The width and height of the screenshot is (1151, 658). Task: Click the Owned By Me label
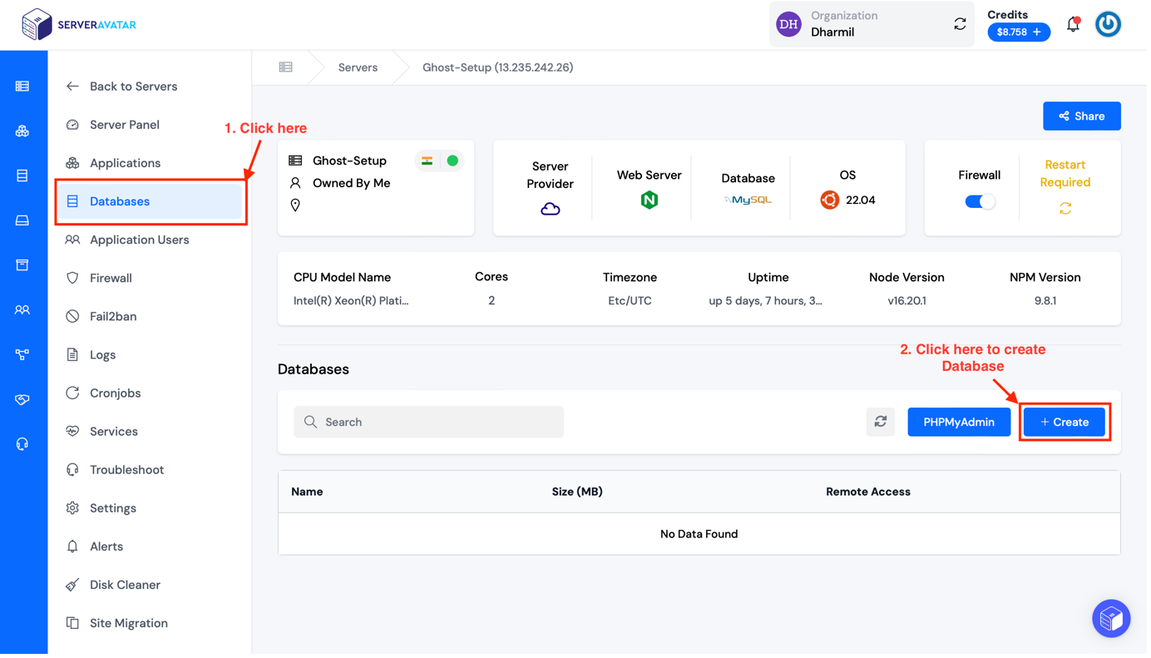click(x=353, y=184)
